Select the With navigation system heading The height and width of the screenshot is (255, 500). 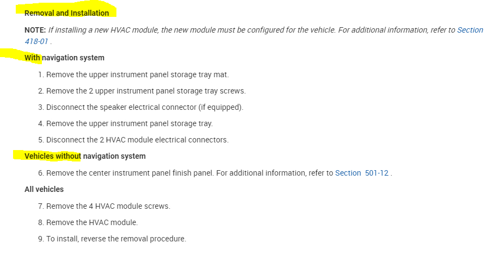click(64, 58)
